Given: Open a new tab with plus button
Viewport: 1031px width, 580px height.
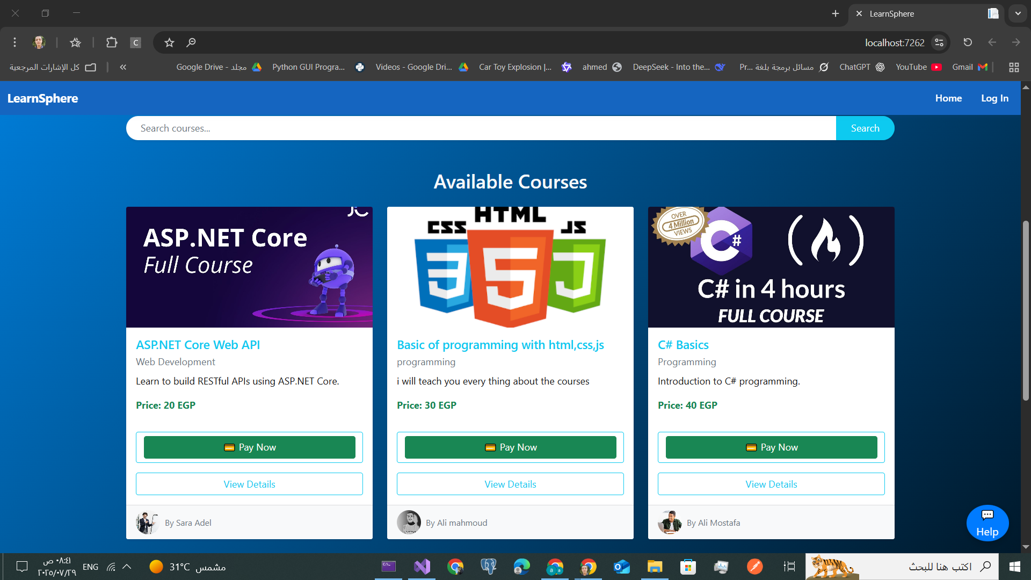Looking at the screenshot, I should pos(836,13).
